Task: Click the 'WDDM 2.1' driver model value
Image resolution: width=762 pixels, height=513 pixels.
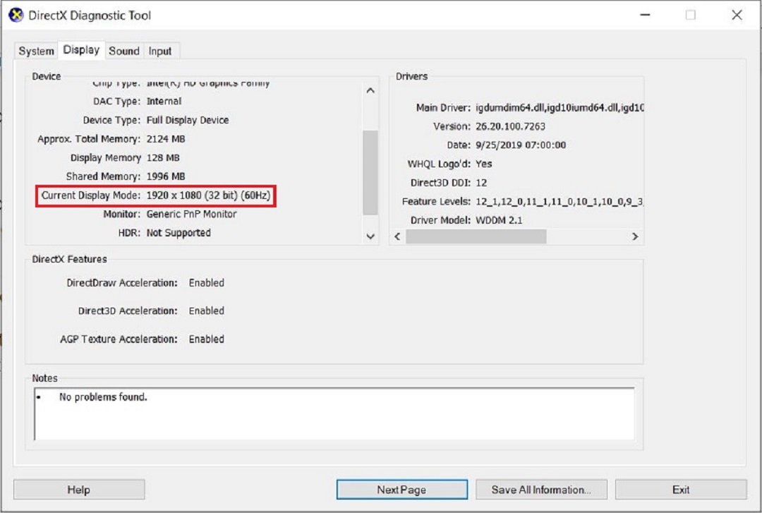Action: click(499, 220)
